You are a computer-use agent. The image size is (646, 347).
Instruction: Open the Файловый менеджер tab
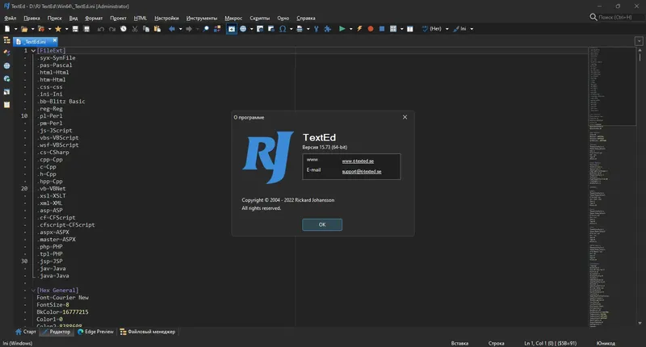(148, 332)
